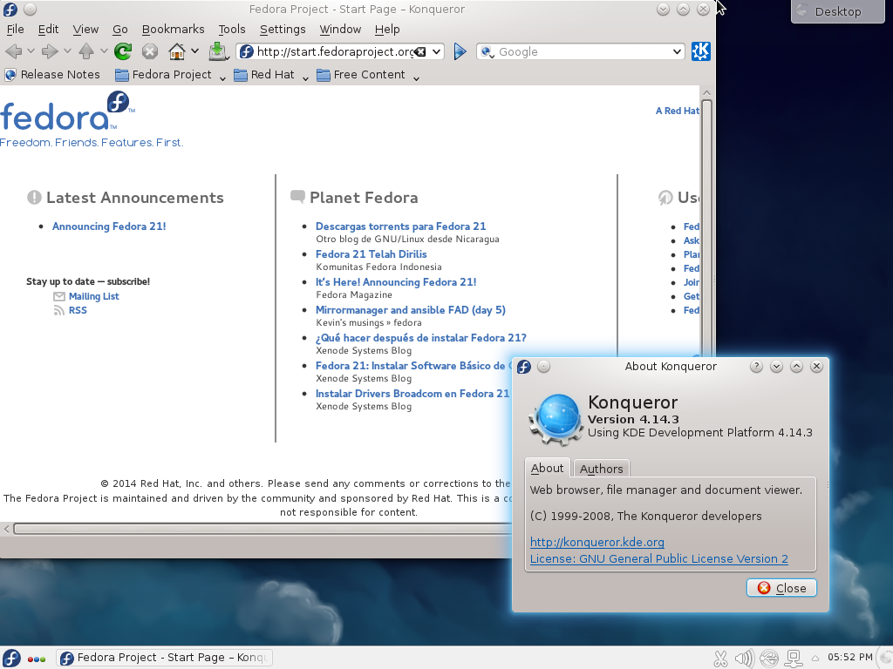893x669 pixels.
Task: Open the search engine selector icon
Action: [487, 51]
